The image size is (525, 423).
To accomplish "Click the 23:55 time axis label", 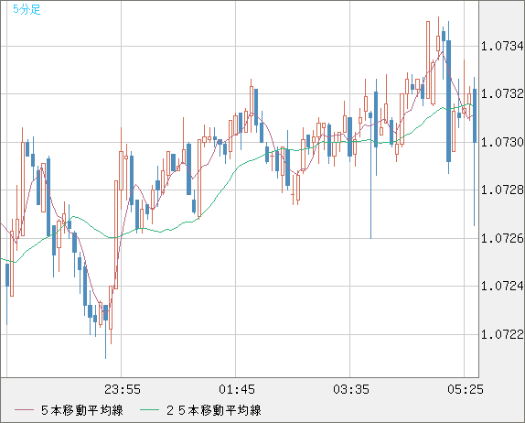I will tap(123, 389).
